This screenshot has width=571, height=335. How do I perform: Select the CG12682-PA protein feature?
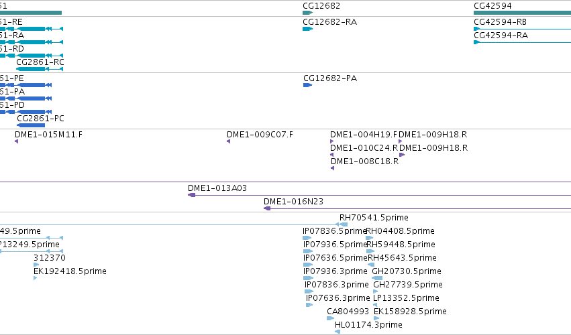[308, 85]
